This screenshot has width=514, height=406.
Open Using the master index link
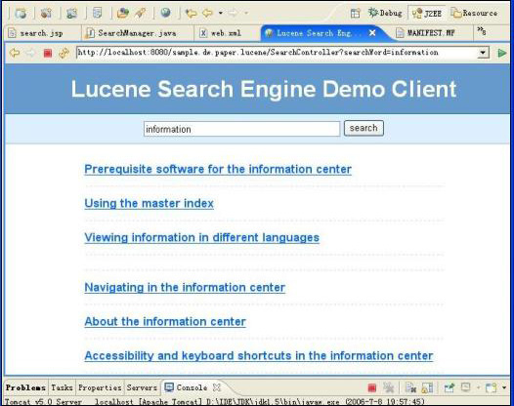(x=149, y=204)
